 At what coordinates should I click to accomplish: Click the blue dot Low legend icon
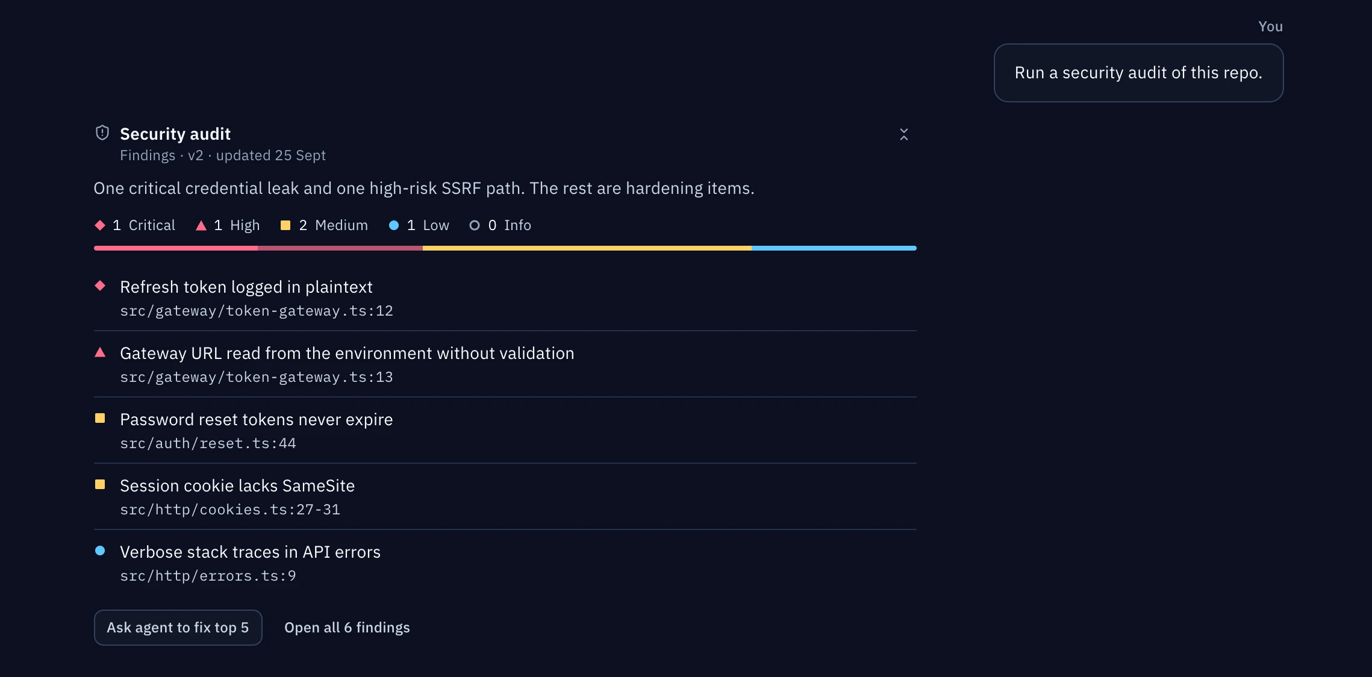(394, 225)
